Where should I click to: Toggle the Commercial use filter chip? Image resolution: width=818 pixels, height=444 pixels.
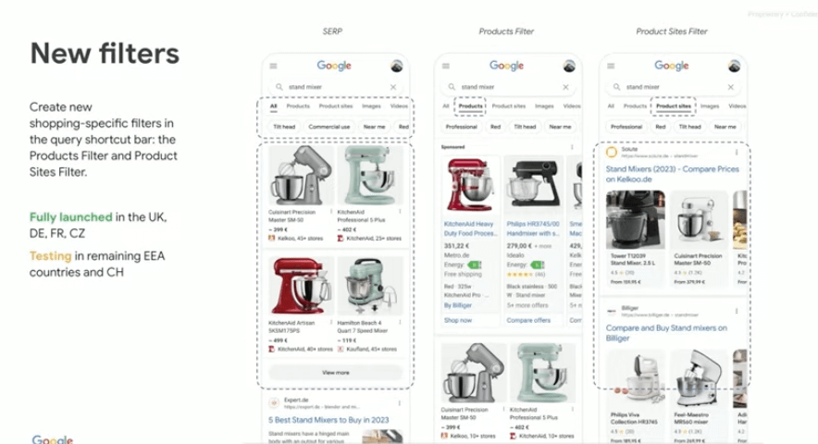click(x=329, y=127)
